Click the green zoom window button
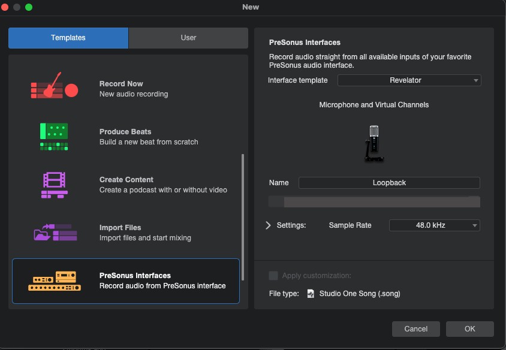 click(29, 7)
